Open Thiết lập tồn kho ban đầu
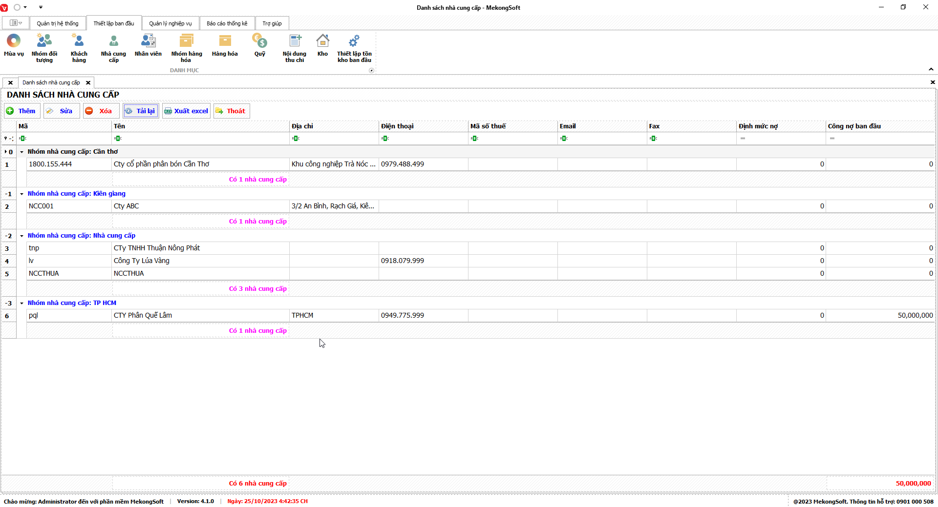Screen dimensions: 938x507 pyautogui.click(x=354, y=48)
